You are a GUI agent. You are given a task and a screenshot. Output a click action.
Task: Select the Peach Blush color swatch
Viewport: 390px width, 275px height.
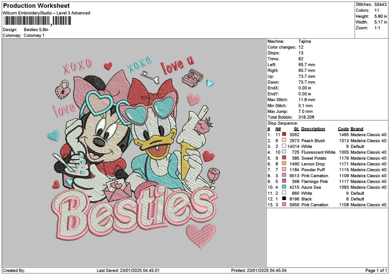point(284,140)
